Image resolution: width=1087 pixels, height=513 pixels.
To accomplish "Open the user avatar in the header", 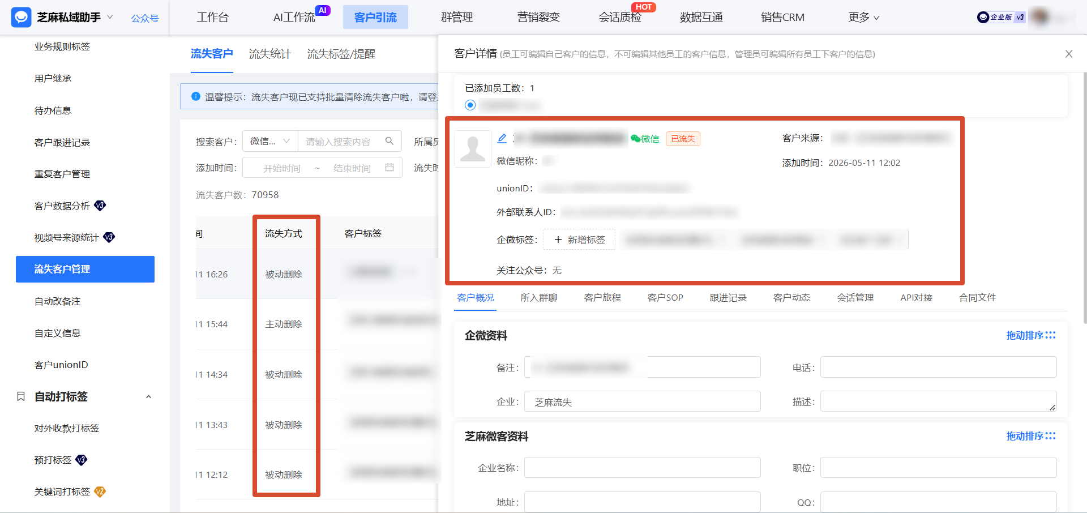I will click(x=1039, y=17).
